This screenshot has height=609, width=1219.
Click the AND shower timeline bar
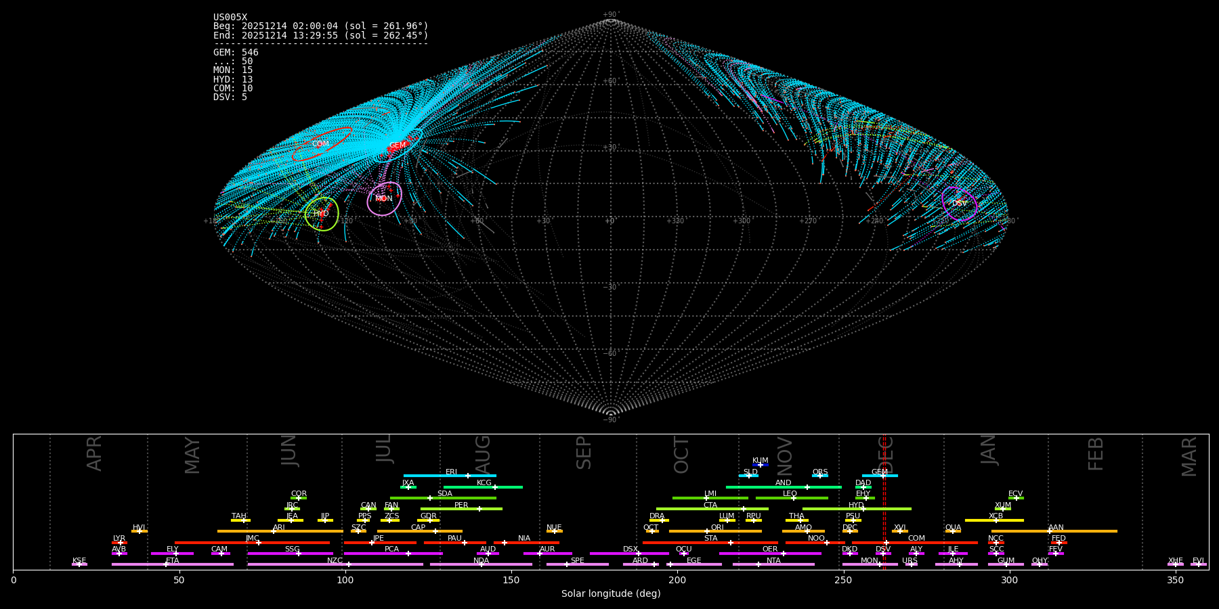pos(784,487)
